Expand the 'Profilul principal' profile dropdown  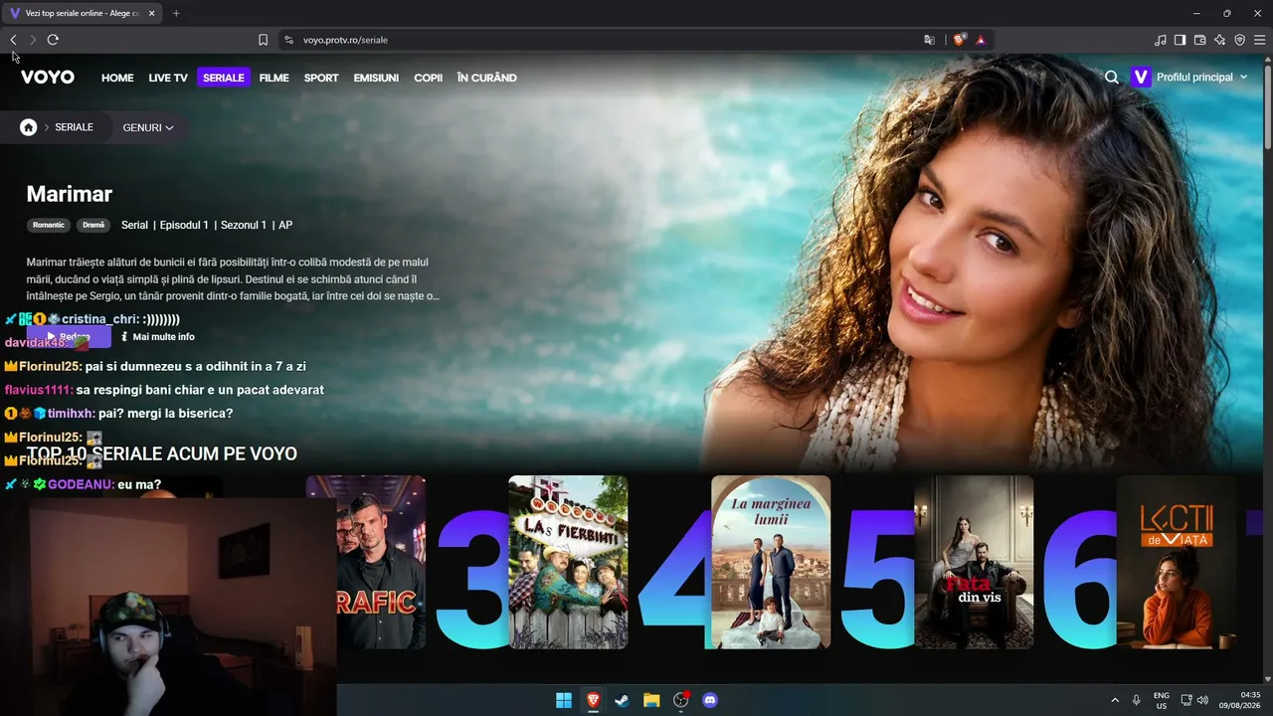tap(1202, 78)
